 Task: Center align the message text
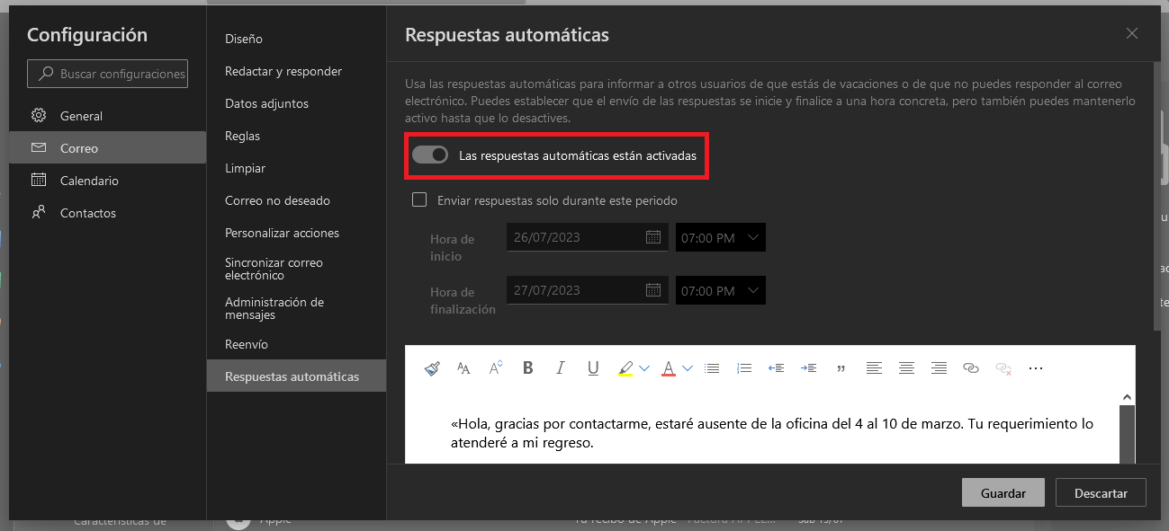(906, 367)
